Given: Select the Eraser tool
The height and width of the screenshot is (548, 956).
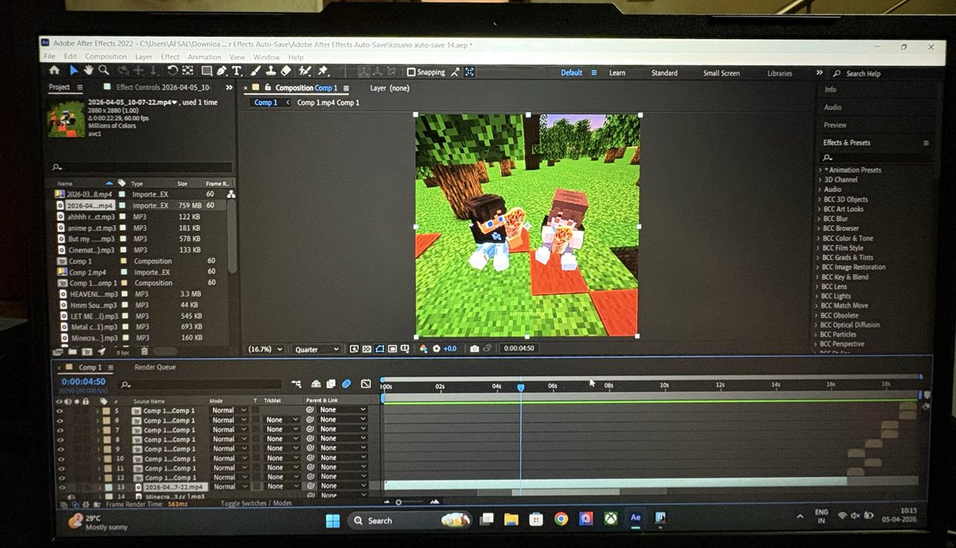Looking at the screenshot, I should (x=286, y=72).
